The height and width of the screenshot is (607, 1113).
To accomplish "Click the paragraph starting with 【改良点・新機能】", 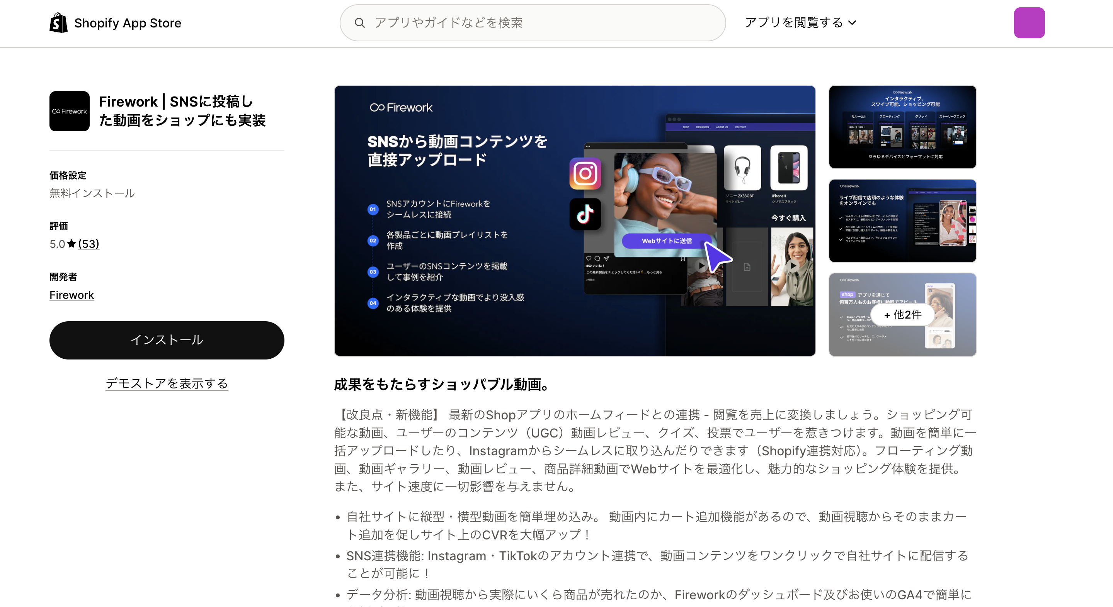I will pyautogui.click(x=655, y=450).
